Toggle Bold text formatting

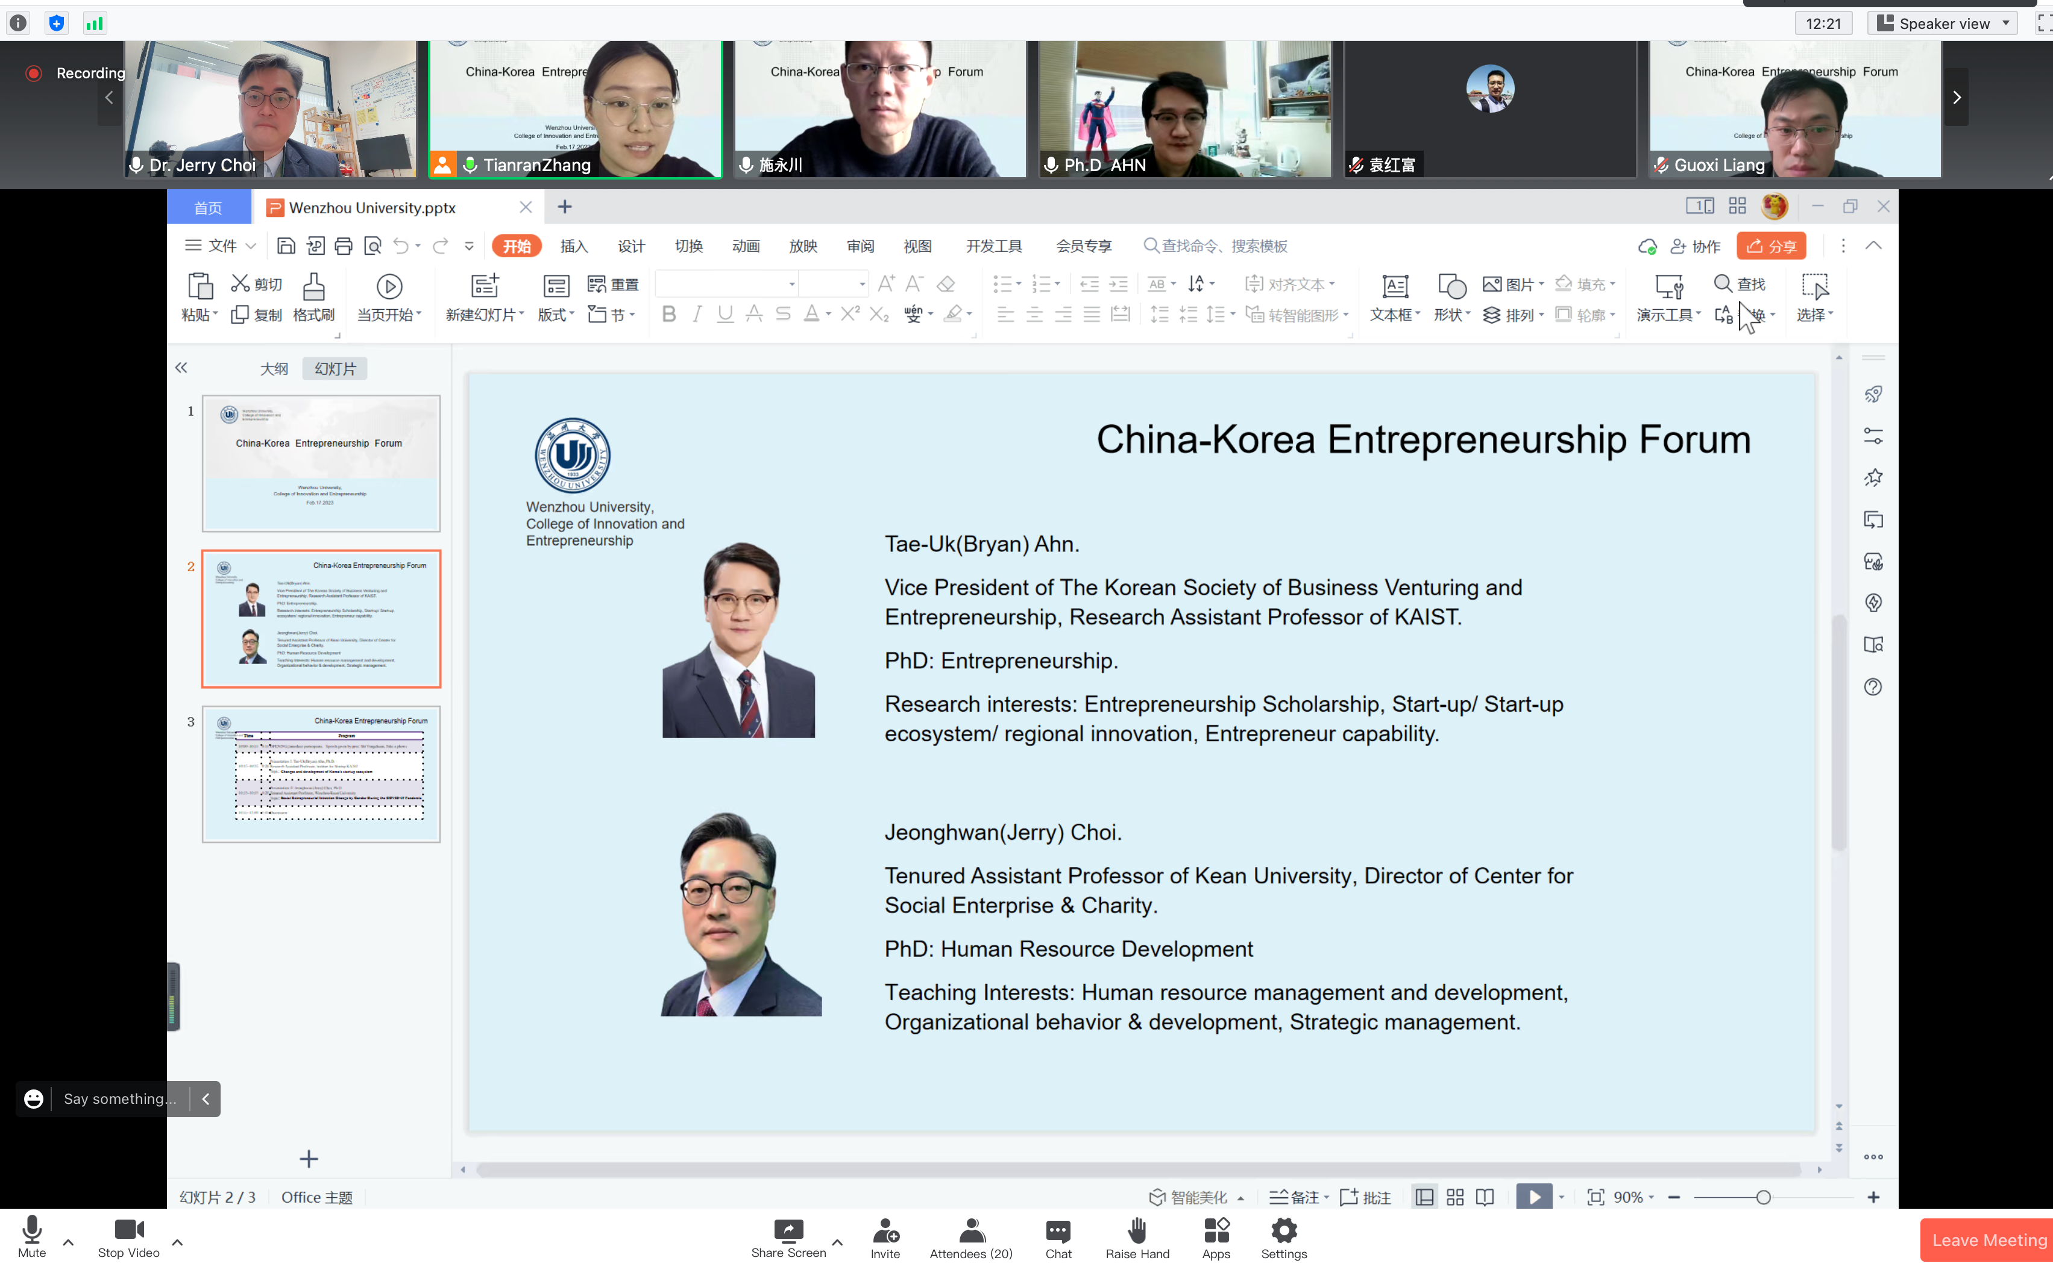click(668, 315)
